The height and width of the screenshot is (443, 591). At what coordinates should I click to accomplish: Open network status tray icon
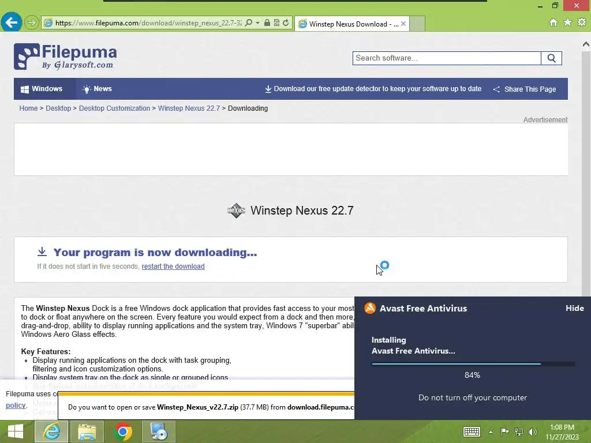click(x=519, y=431)
